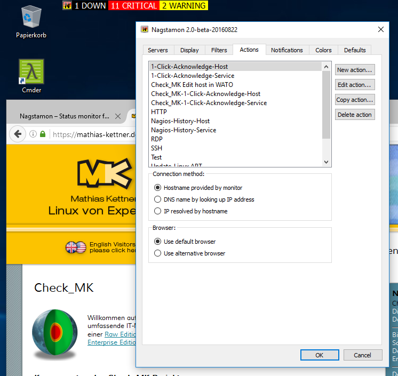The height and width of the screenshot is (376, 398).
Task: Click the actions list scrollbar thumb
Action: pyautogui.click(x=326, y=105)
